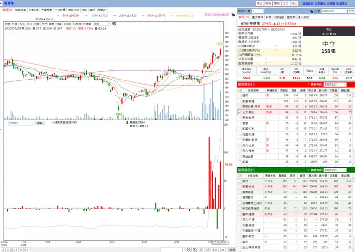Toggle the 均線 chart overlay button
The width and height of the screenshot is (355, 252).
tap(8, 24)
